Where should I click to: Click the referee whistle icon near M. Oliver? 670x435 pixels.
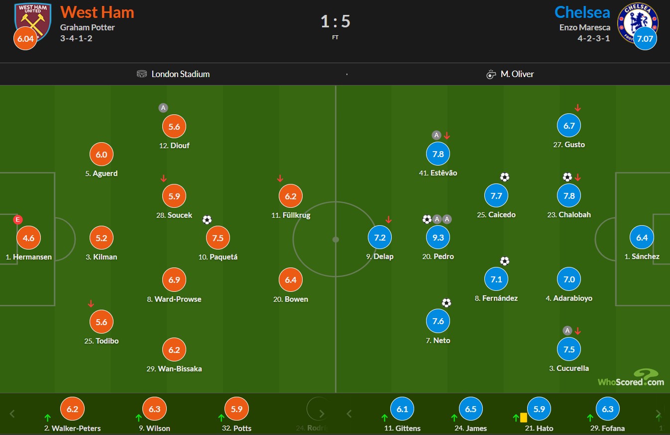[x=491, y=75]
